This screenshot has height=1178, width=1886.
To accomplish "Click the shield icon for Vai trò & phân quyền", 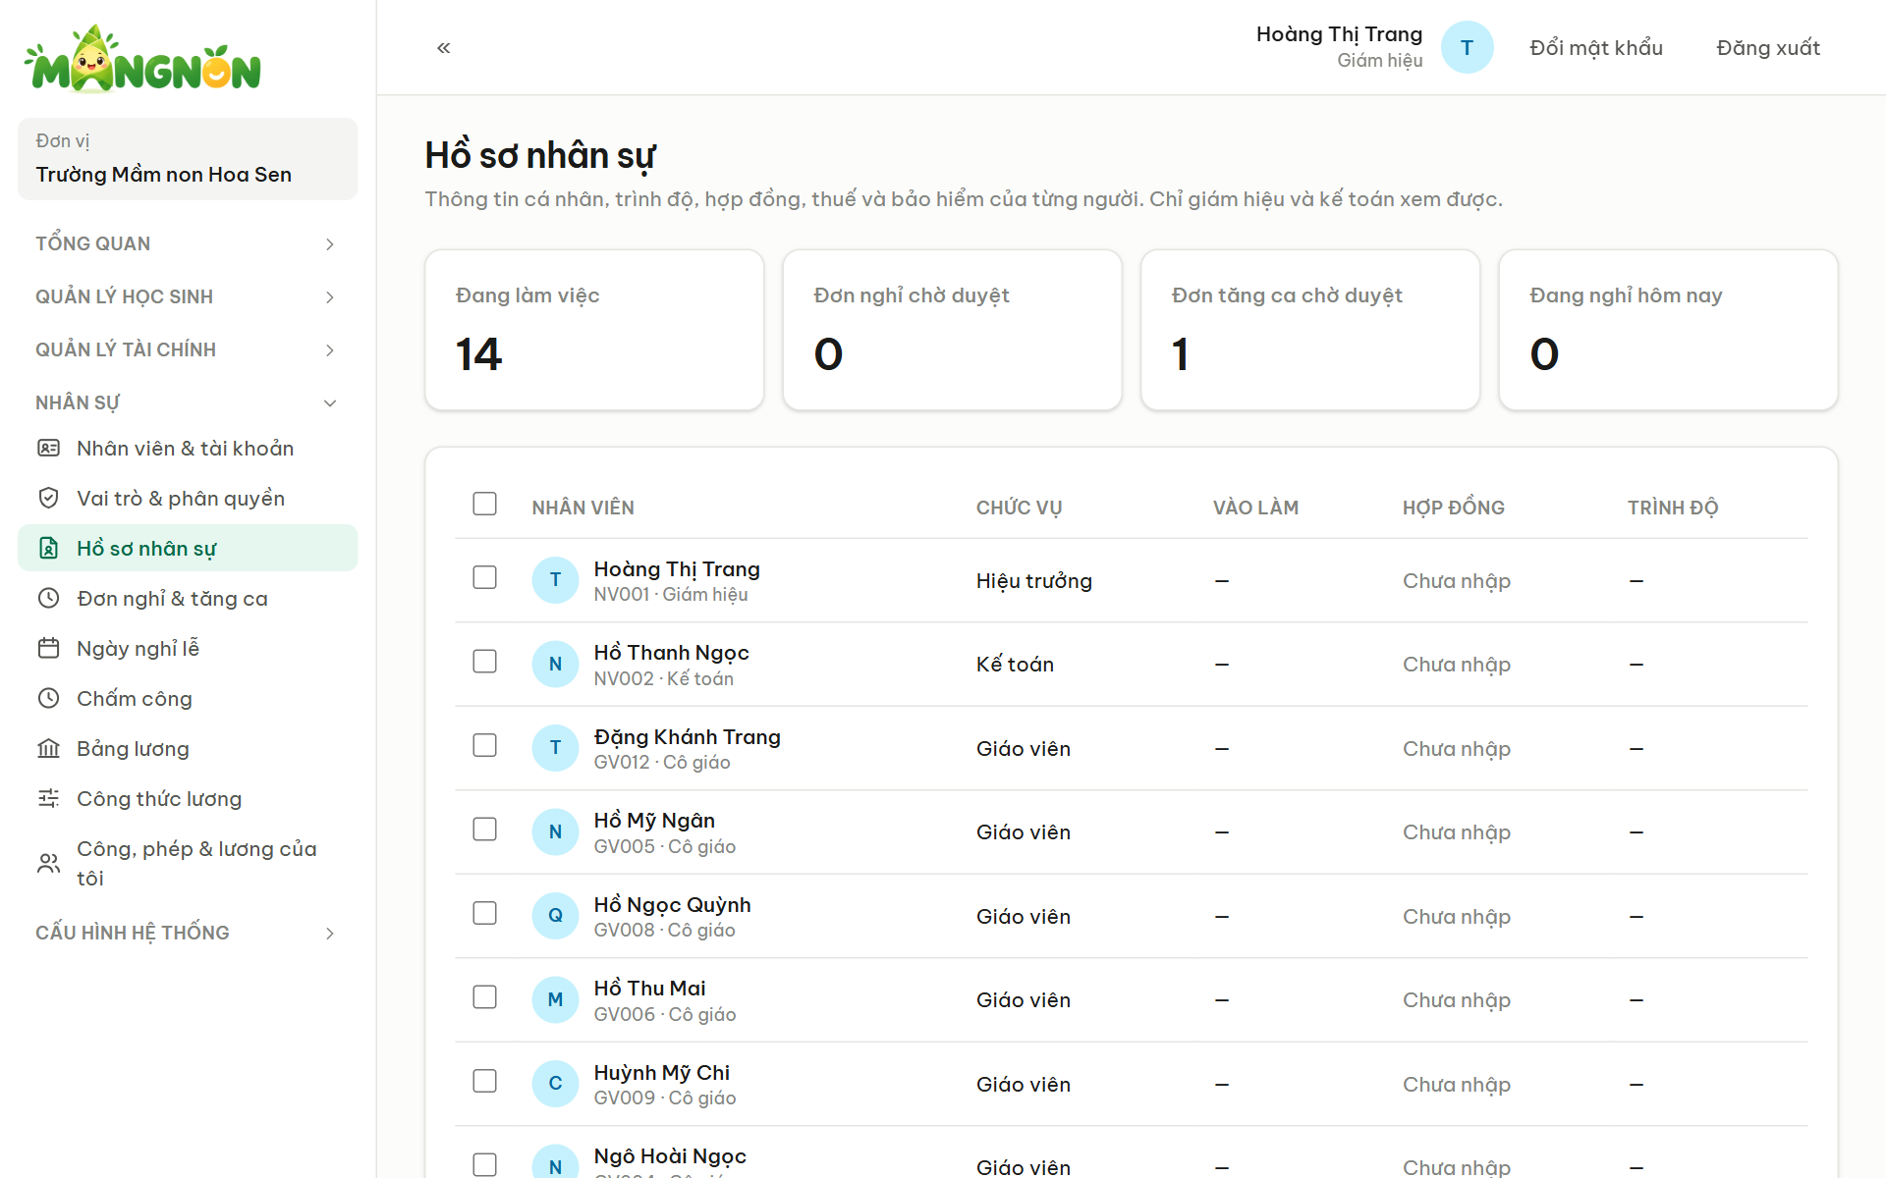I will click(48, 499).
